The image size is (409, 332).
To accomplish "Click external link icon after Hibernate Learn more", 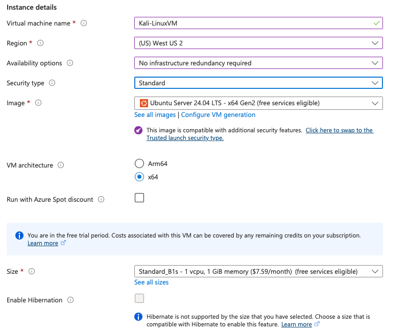I will [x=317, y=324].
